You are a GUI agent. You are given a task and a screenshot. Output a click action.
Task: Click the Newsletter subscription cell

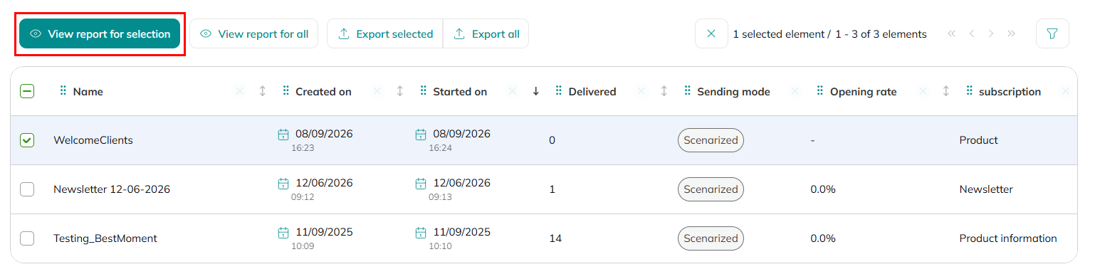[x=986, y=189]
